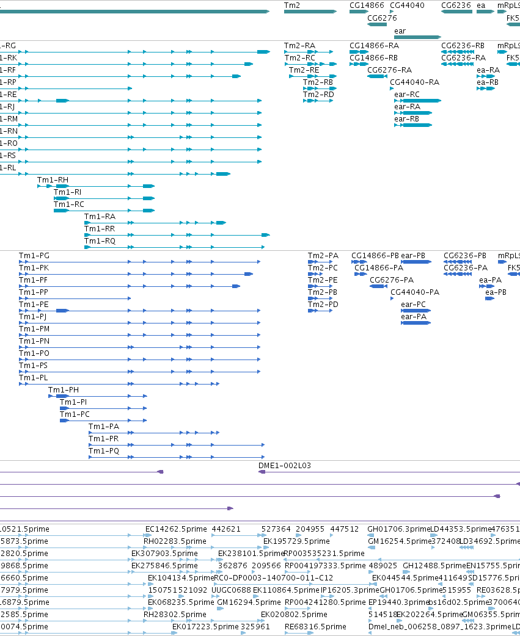This screenshot has width=520, height=636.
Task: Click the ear gene bar
Action: point(417,37)
